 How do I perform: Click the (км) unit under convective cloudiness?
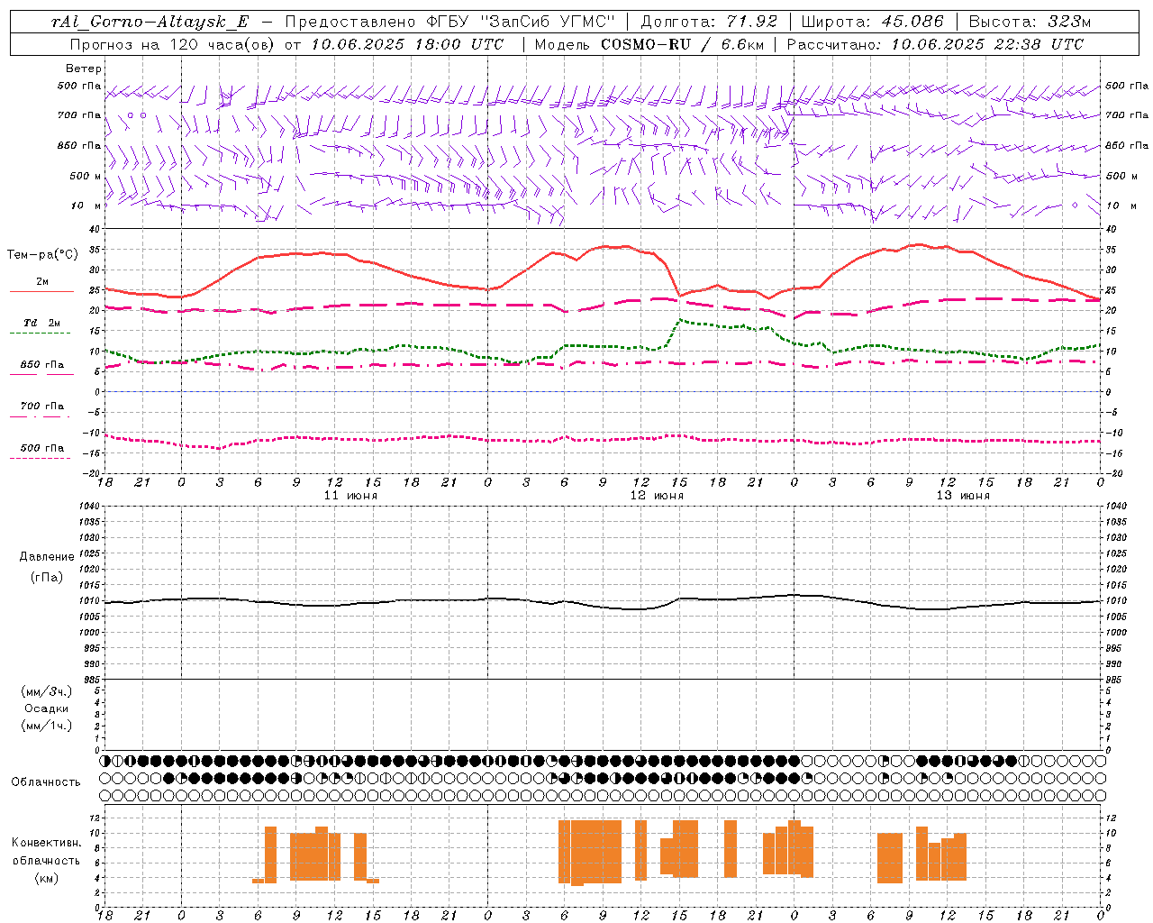(x=46, y=877)
